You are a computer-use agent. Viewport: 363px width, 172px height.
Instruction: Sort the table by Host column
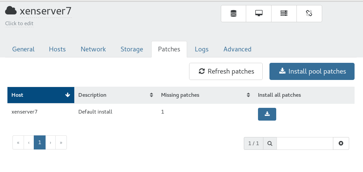tap(41, 95)
